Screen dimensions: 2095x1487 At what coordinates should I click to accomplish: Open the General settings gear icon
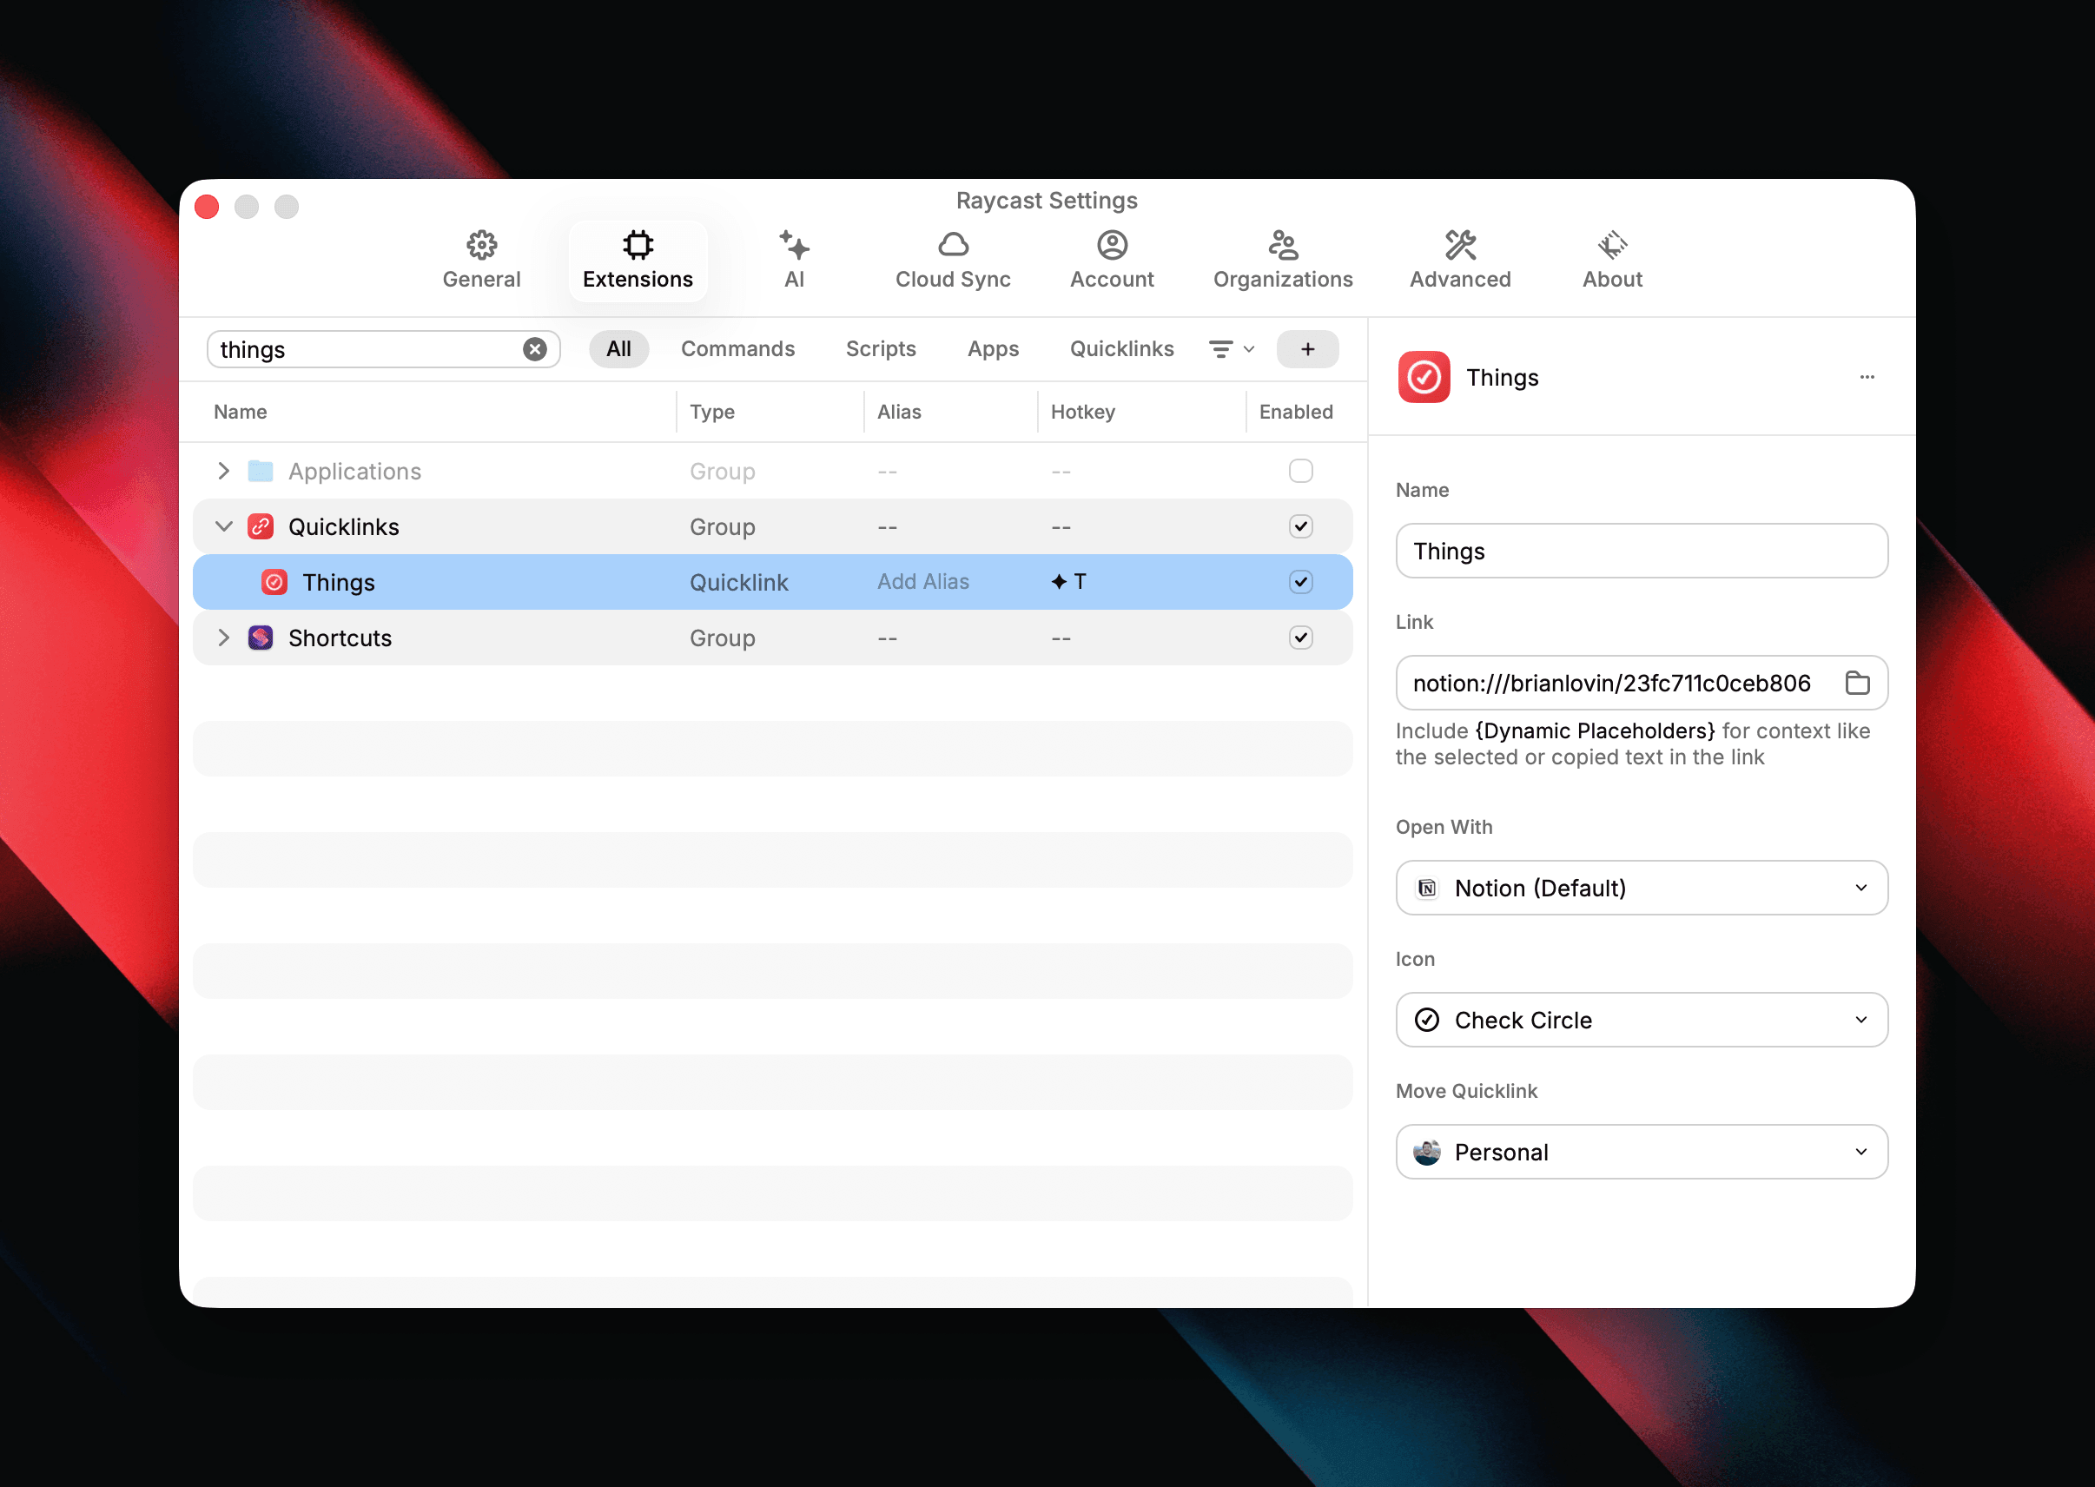[x=482, y=246]
